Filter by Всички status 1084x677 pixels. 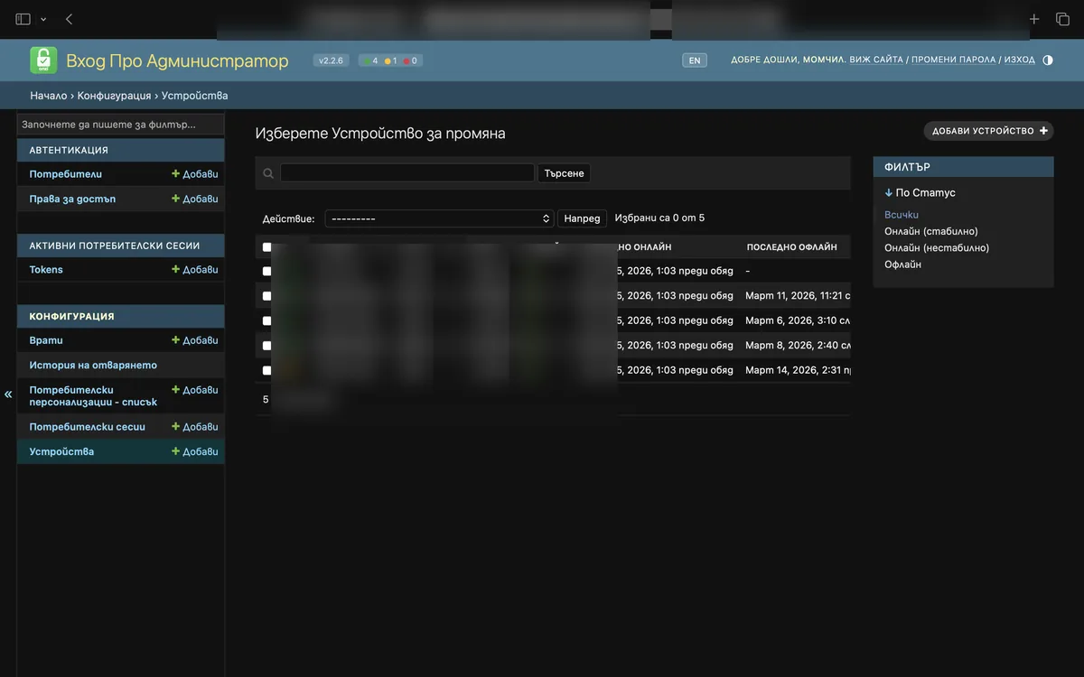[x=902, y=215]
